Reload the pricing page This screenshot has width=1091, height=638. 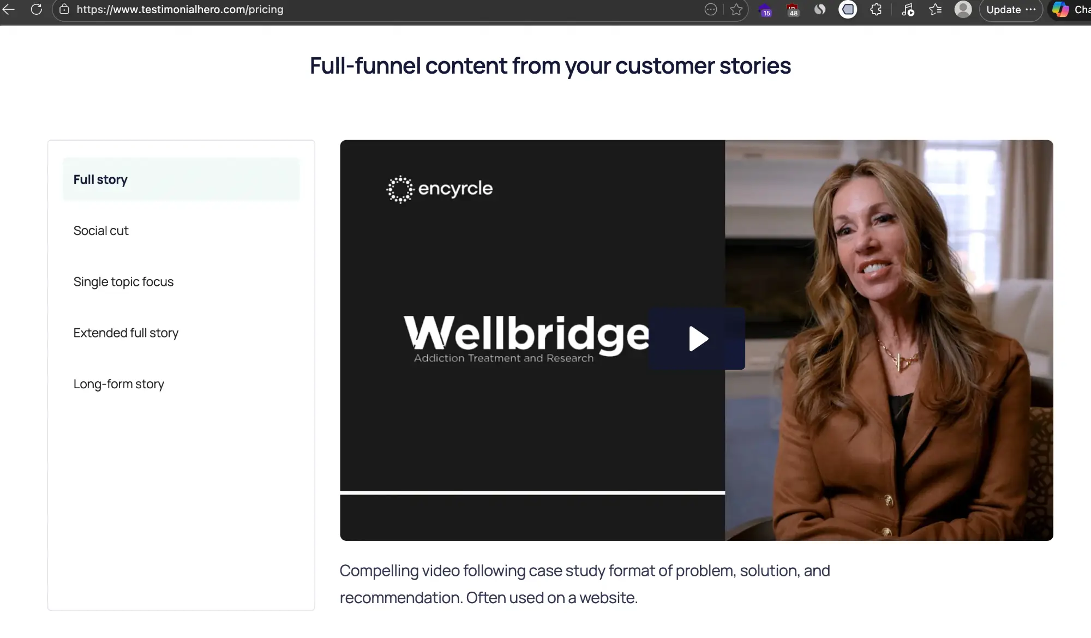(36, 9)
